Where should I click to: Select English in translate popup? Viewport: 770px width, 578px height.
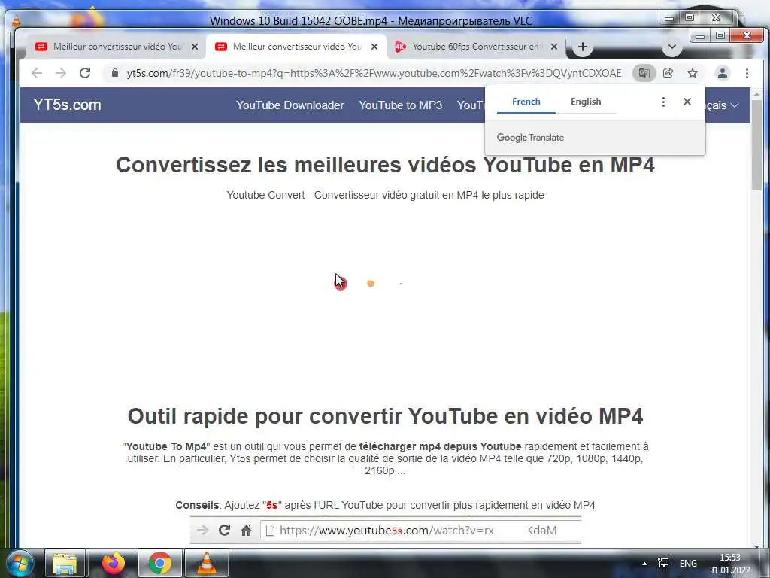tap(586, 102)
